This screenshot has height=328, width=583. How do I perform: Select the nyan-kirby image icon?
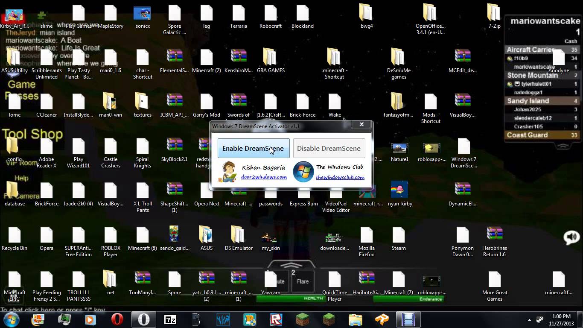click(x=400, y=194)
